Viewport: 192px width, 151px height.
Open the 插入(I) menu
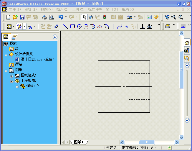(x=62, y=9)
